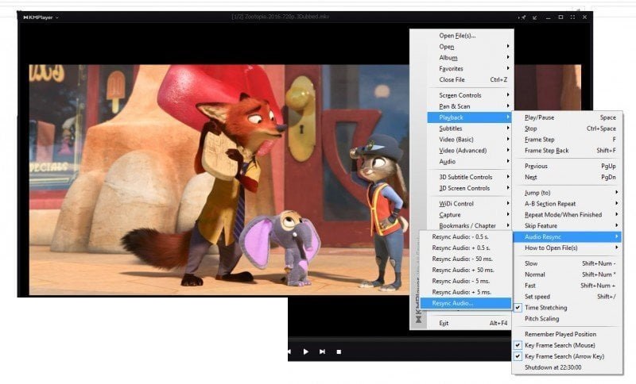Screen dimensions: 636x384
Task: Choose Resync Audio: + 50 ms.
Action: 465,270
